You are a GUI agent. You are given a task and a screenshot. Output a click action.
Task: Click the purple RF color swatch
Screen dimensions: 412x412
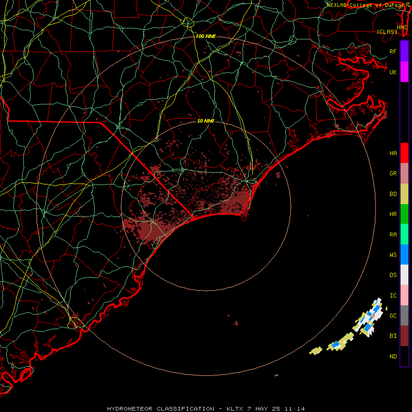click(404, 51)
